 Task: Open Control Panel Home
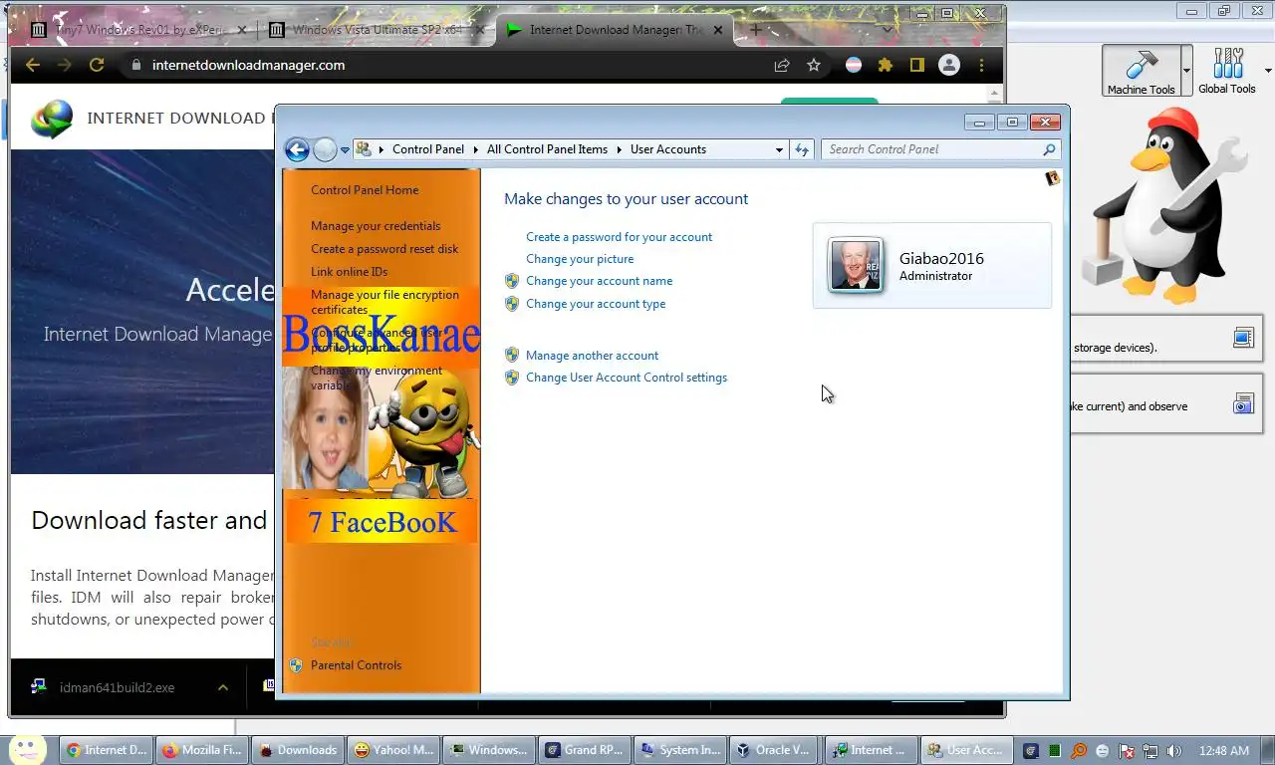(365, 190)
